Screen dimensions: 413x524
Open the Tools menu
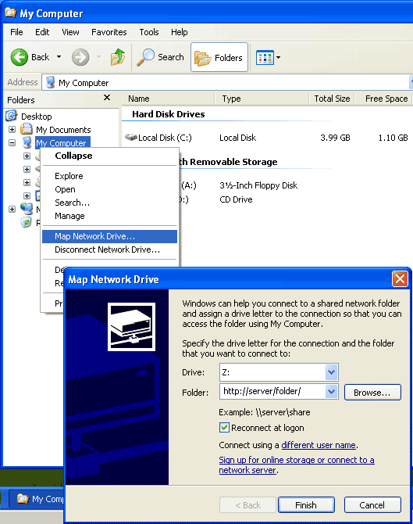pos(149,32)
